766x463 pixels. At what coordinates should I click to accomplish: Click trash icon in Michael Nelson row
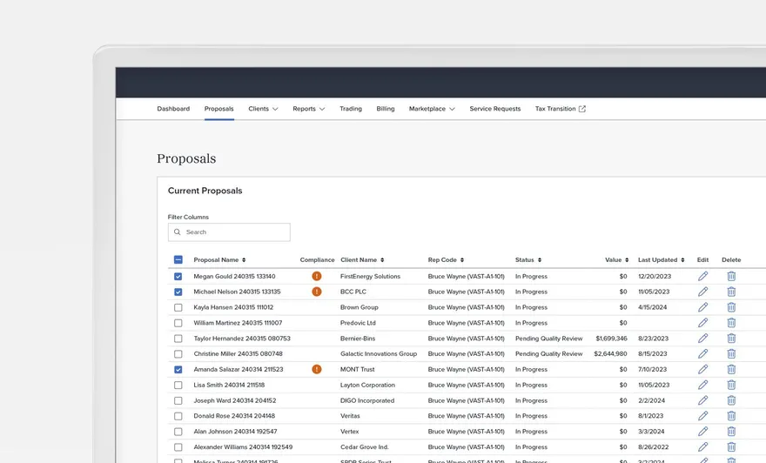click(731, 292)
